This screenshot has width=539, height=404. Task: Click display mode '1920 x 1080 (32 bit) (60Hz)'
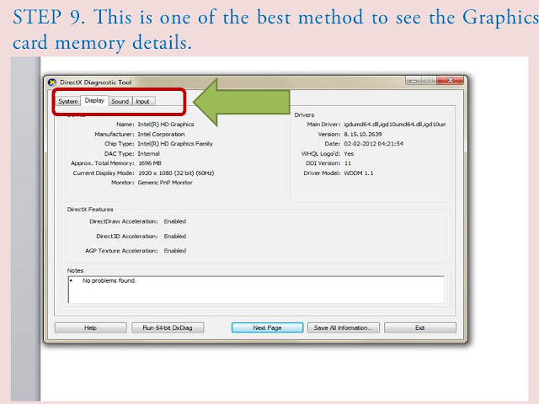(x=176, y=173)
